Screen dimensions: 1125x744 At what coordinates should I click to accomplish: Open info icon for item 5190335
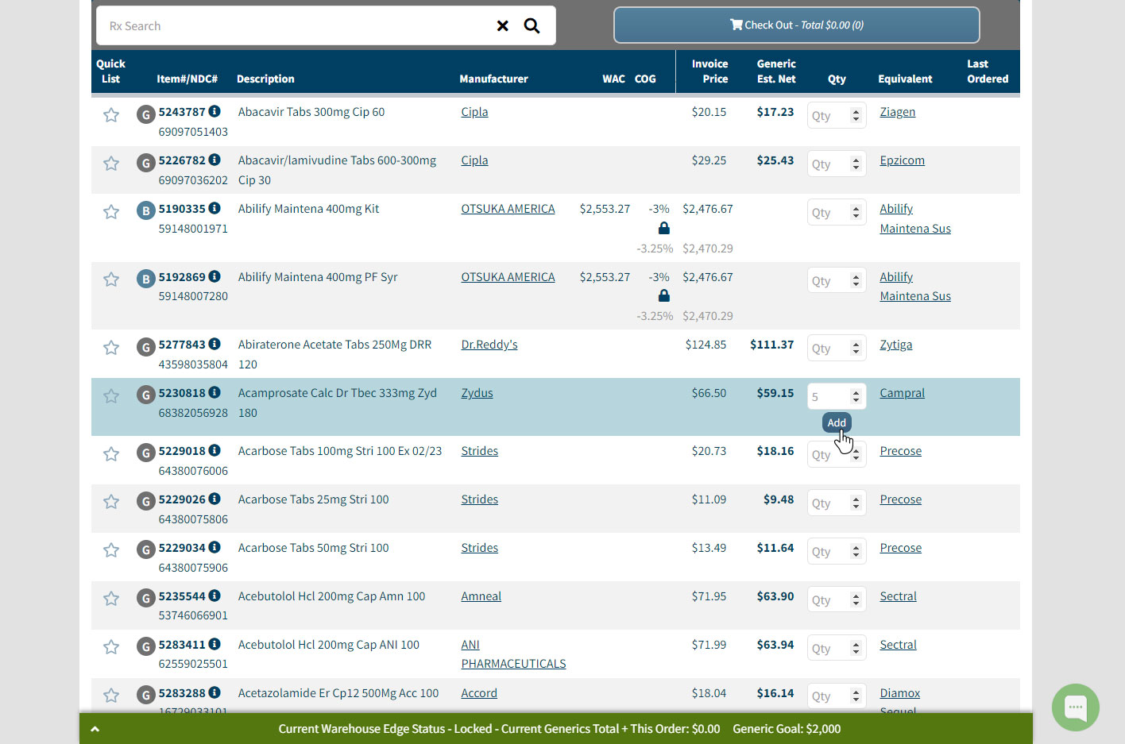point(215,208)
